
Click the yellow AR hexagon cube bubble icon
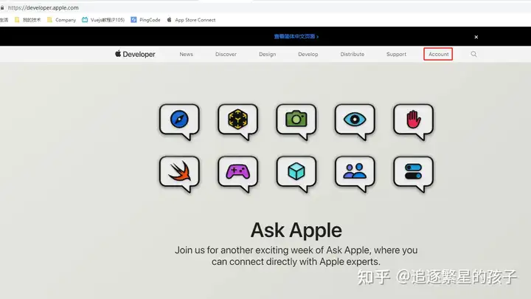tap(238, 121)
